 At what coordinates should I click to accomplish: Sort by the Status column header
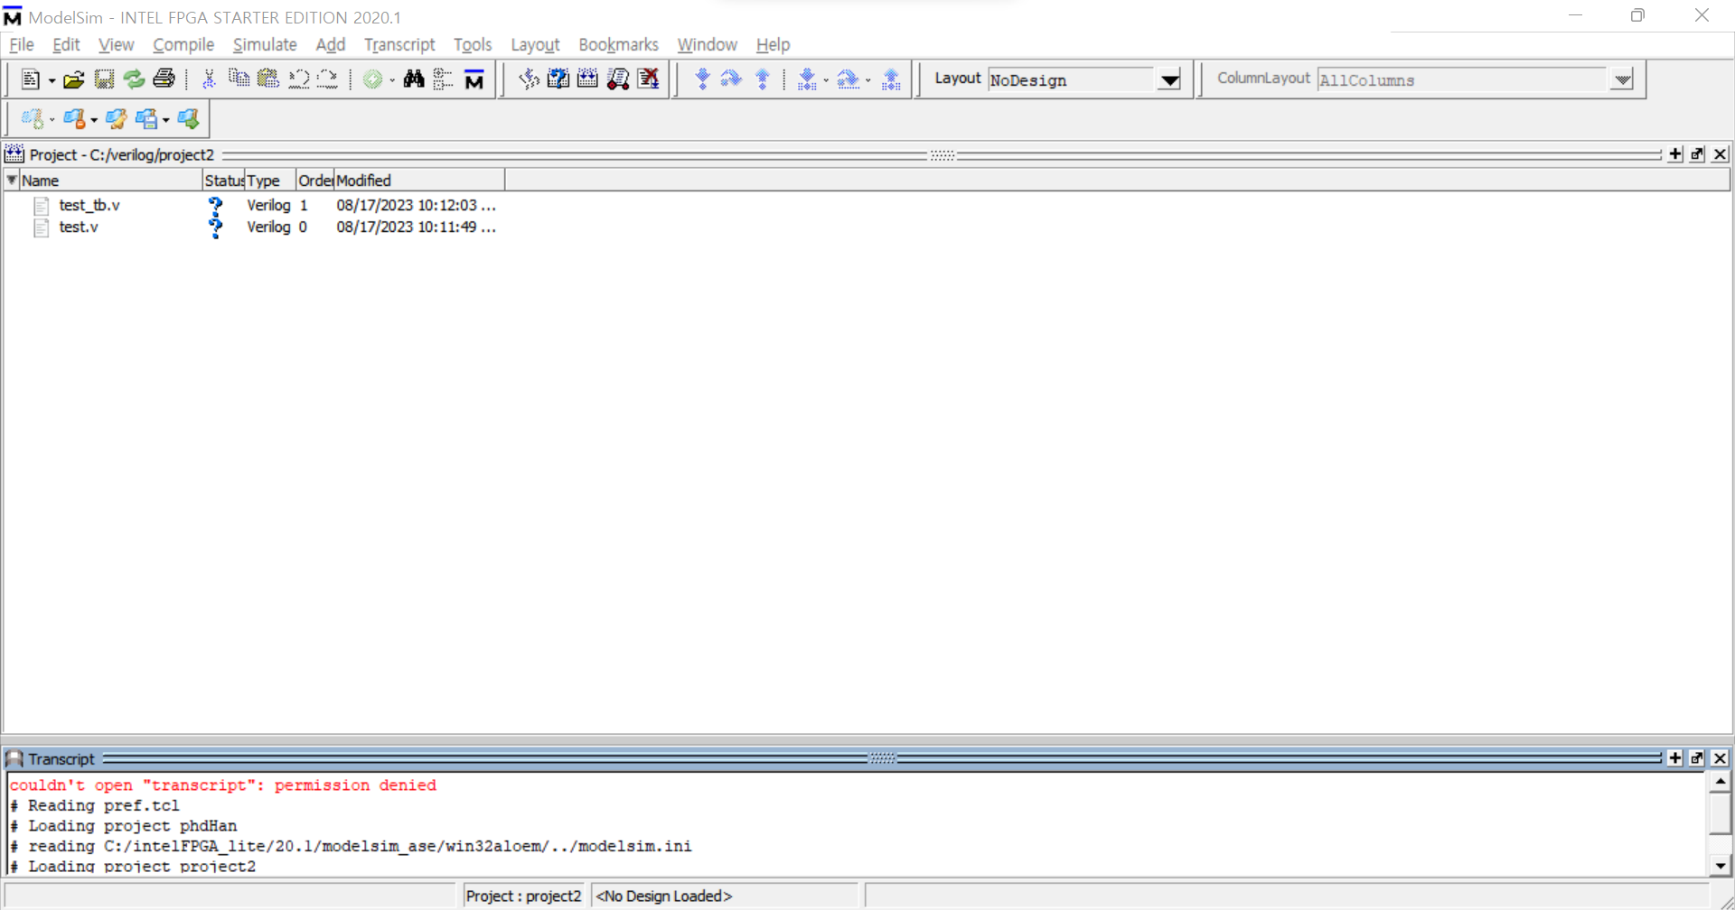[x=223, y=180]
